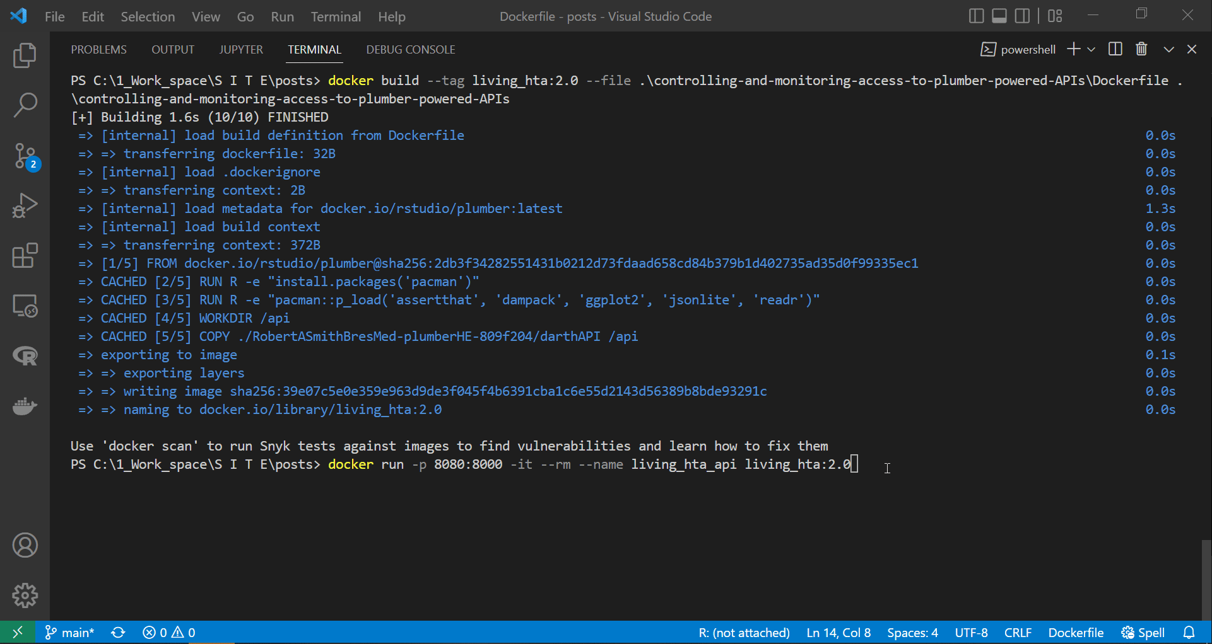The image size is (1212, 644).
Task: Open the Run and Debug view
Action: pos(25,205)
